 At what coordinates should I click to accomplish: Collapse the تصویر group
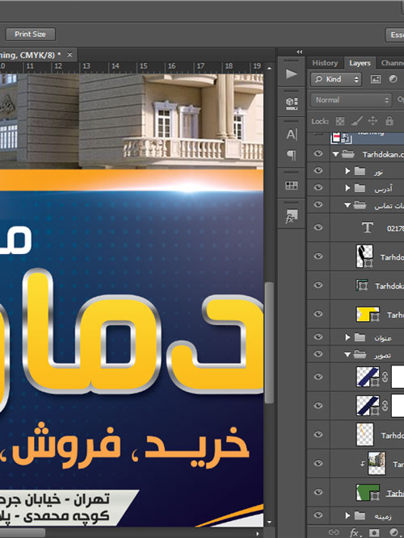pyautogui.click(x=347, y=355)
